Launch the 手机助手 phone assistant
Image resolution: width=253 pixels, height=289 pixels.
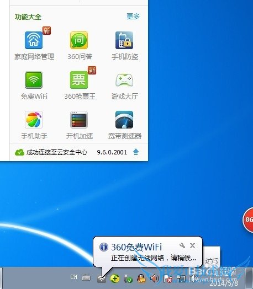(34, 120)
